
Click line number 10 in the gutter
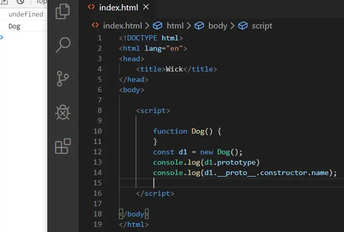coord(98,131)
